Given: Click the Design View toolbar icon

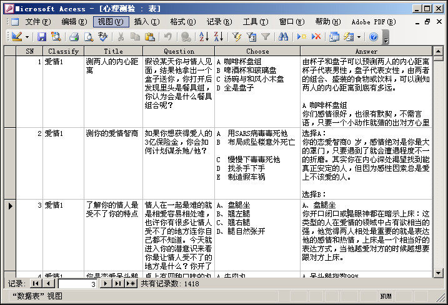Looking at the screenshot, I should (17, 37).
